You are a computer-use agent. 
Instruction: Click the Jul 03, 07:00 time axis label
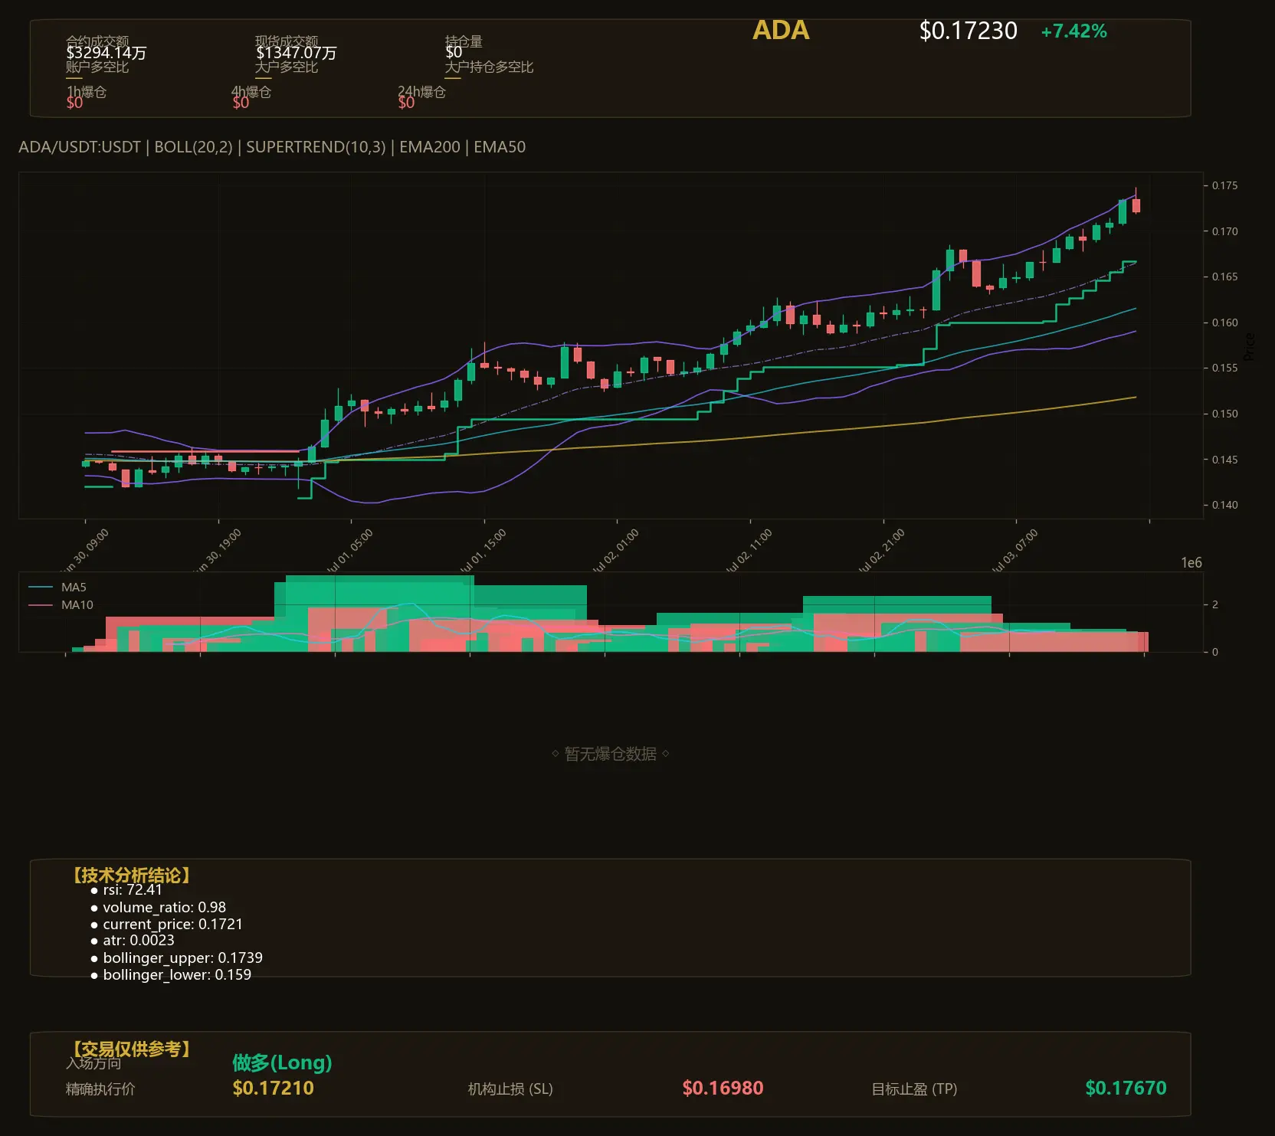[x=1014, y=551]
